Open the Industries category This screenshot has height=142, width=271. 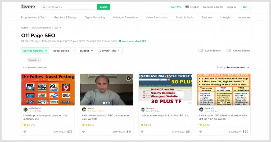pyautogui.click(x=244, y=17)
